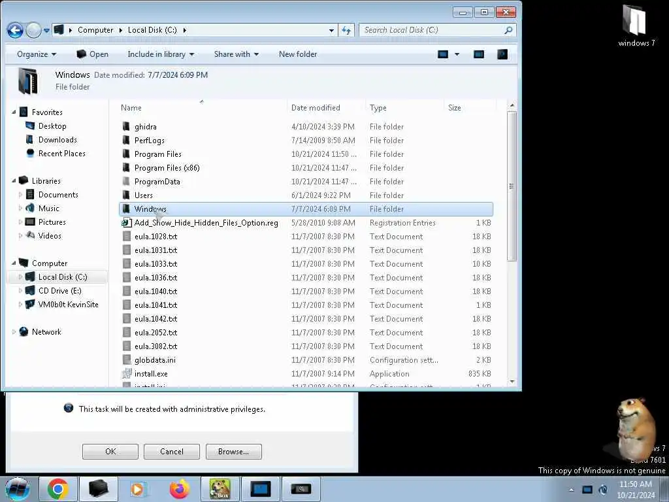Click the file list vertical scrollbar
Screen dimensions: 669x502
point(512,186)
